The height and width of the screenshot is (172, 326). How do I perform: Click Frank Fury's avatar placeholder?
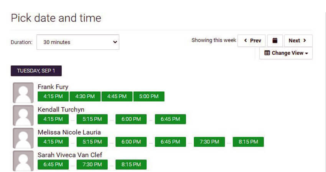(23, 92)
